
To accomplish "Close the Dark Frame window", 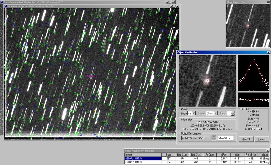I will pyautogui.click(x=173, y=2).
